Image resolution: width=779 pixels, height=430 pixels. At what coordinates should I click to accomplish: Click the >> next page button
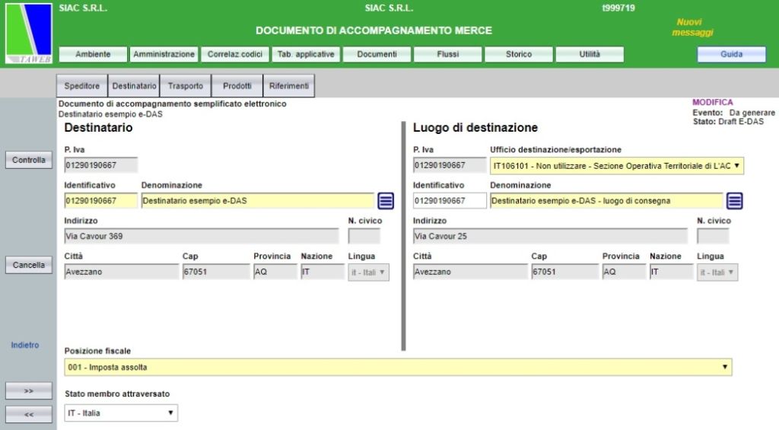click(x=28, y=390)
